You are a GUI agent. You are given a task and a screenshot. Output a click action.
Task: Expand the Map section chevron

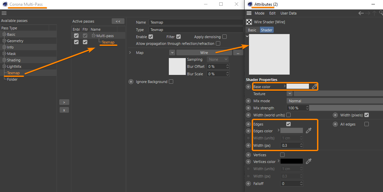[x=130, y=53]
